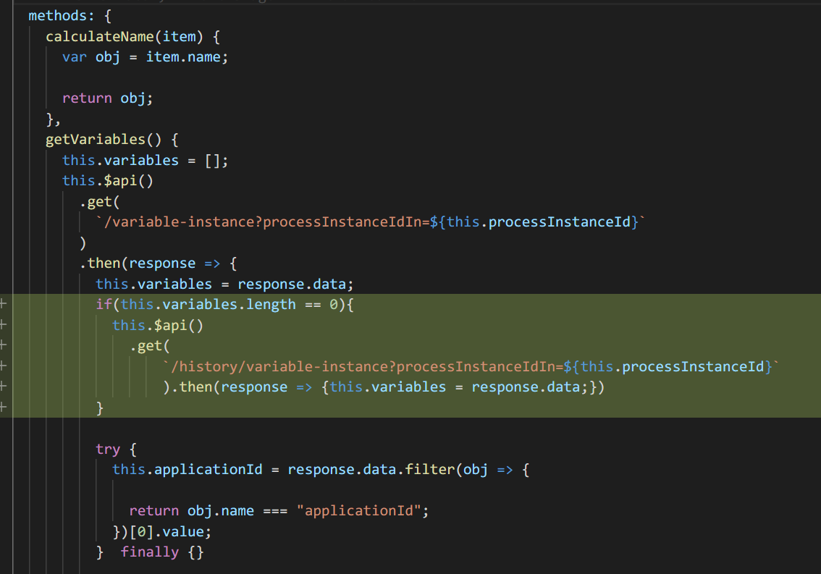The image size is (821, 574).
Task: Click 'this.applicationId = response.data.filter' line
Action: point(321,470)
